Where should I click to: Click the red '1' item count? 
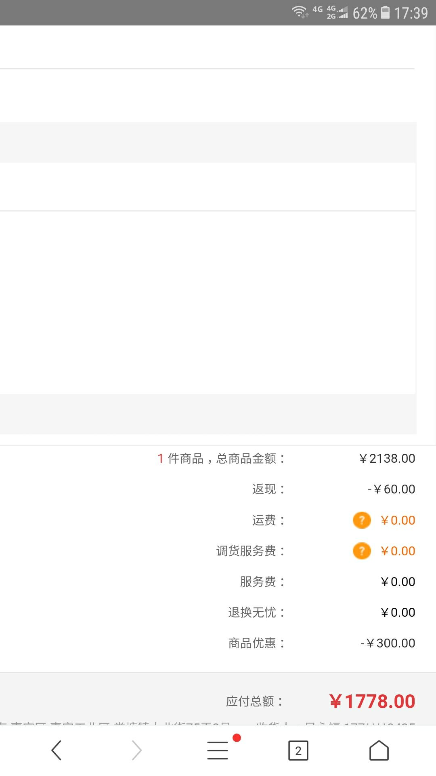coord(160,459)
